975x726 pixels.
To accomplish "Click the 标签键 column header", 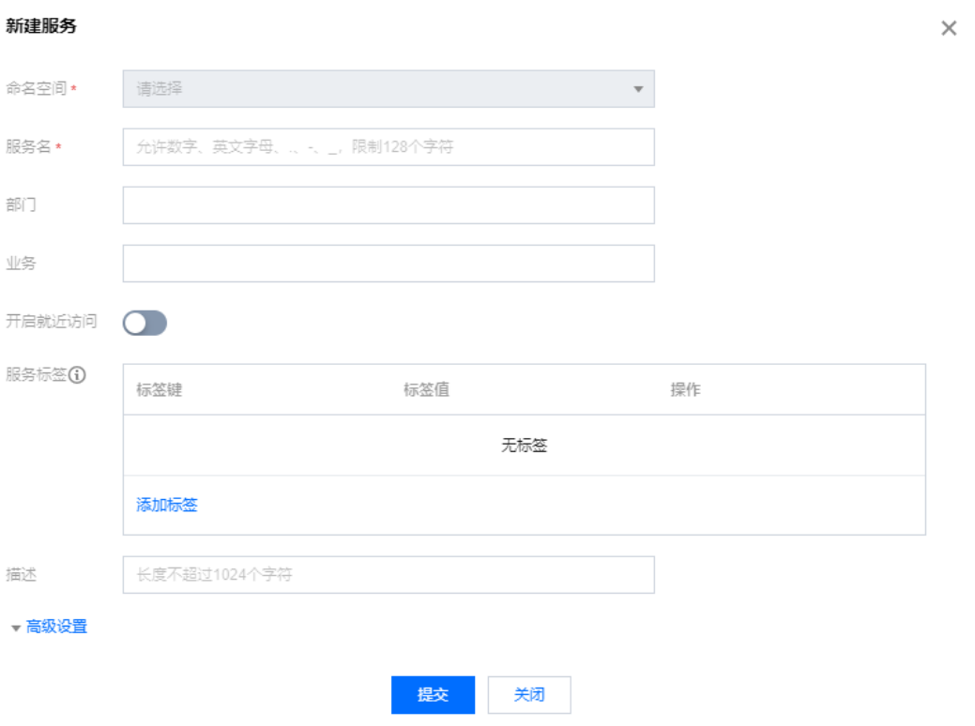I will coord(160,389).
